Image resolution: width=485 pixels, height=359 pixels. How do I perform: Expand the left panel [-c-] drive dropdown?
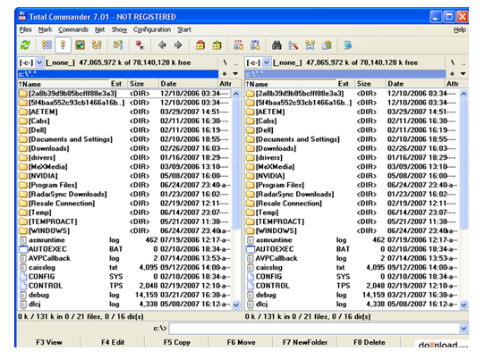tap(39, 63)
